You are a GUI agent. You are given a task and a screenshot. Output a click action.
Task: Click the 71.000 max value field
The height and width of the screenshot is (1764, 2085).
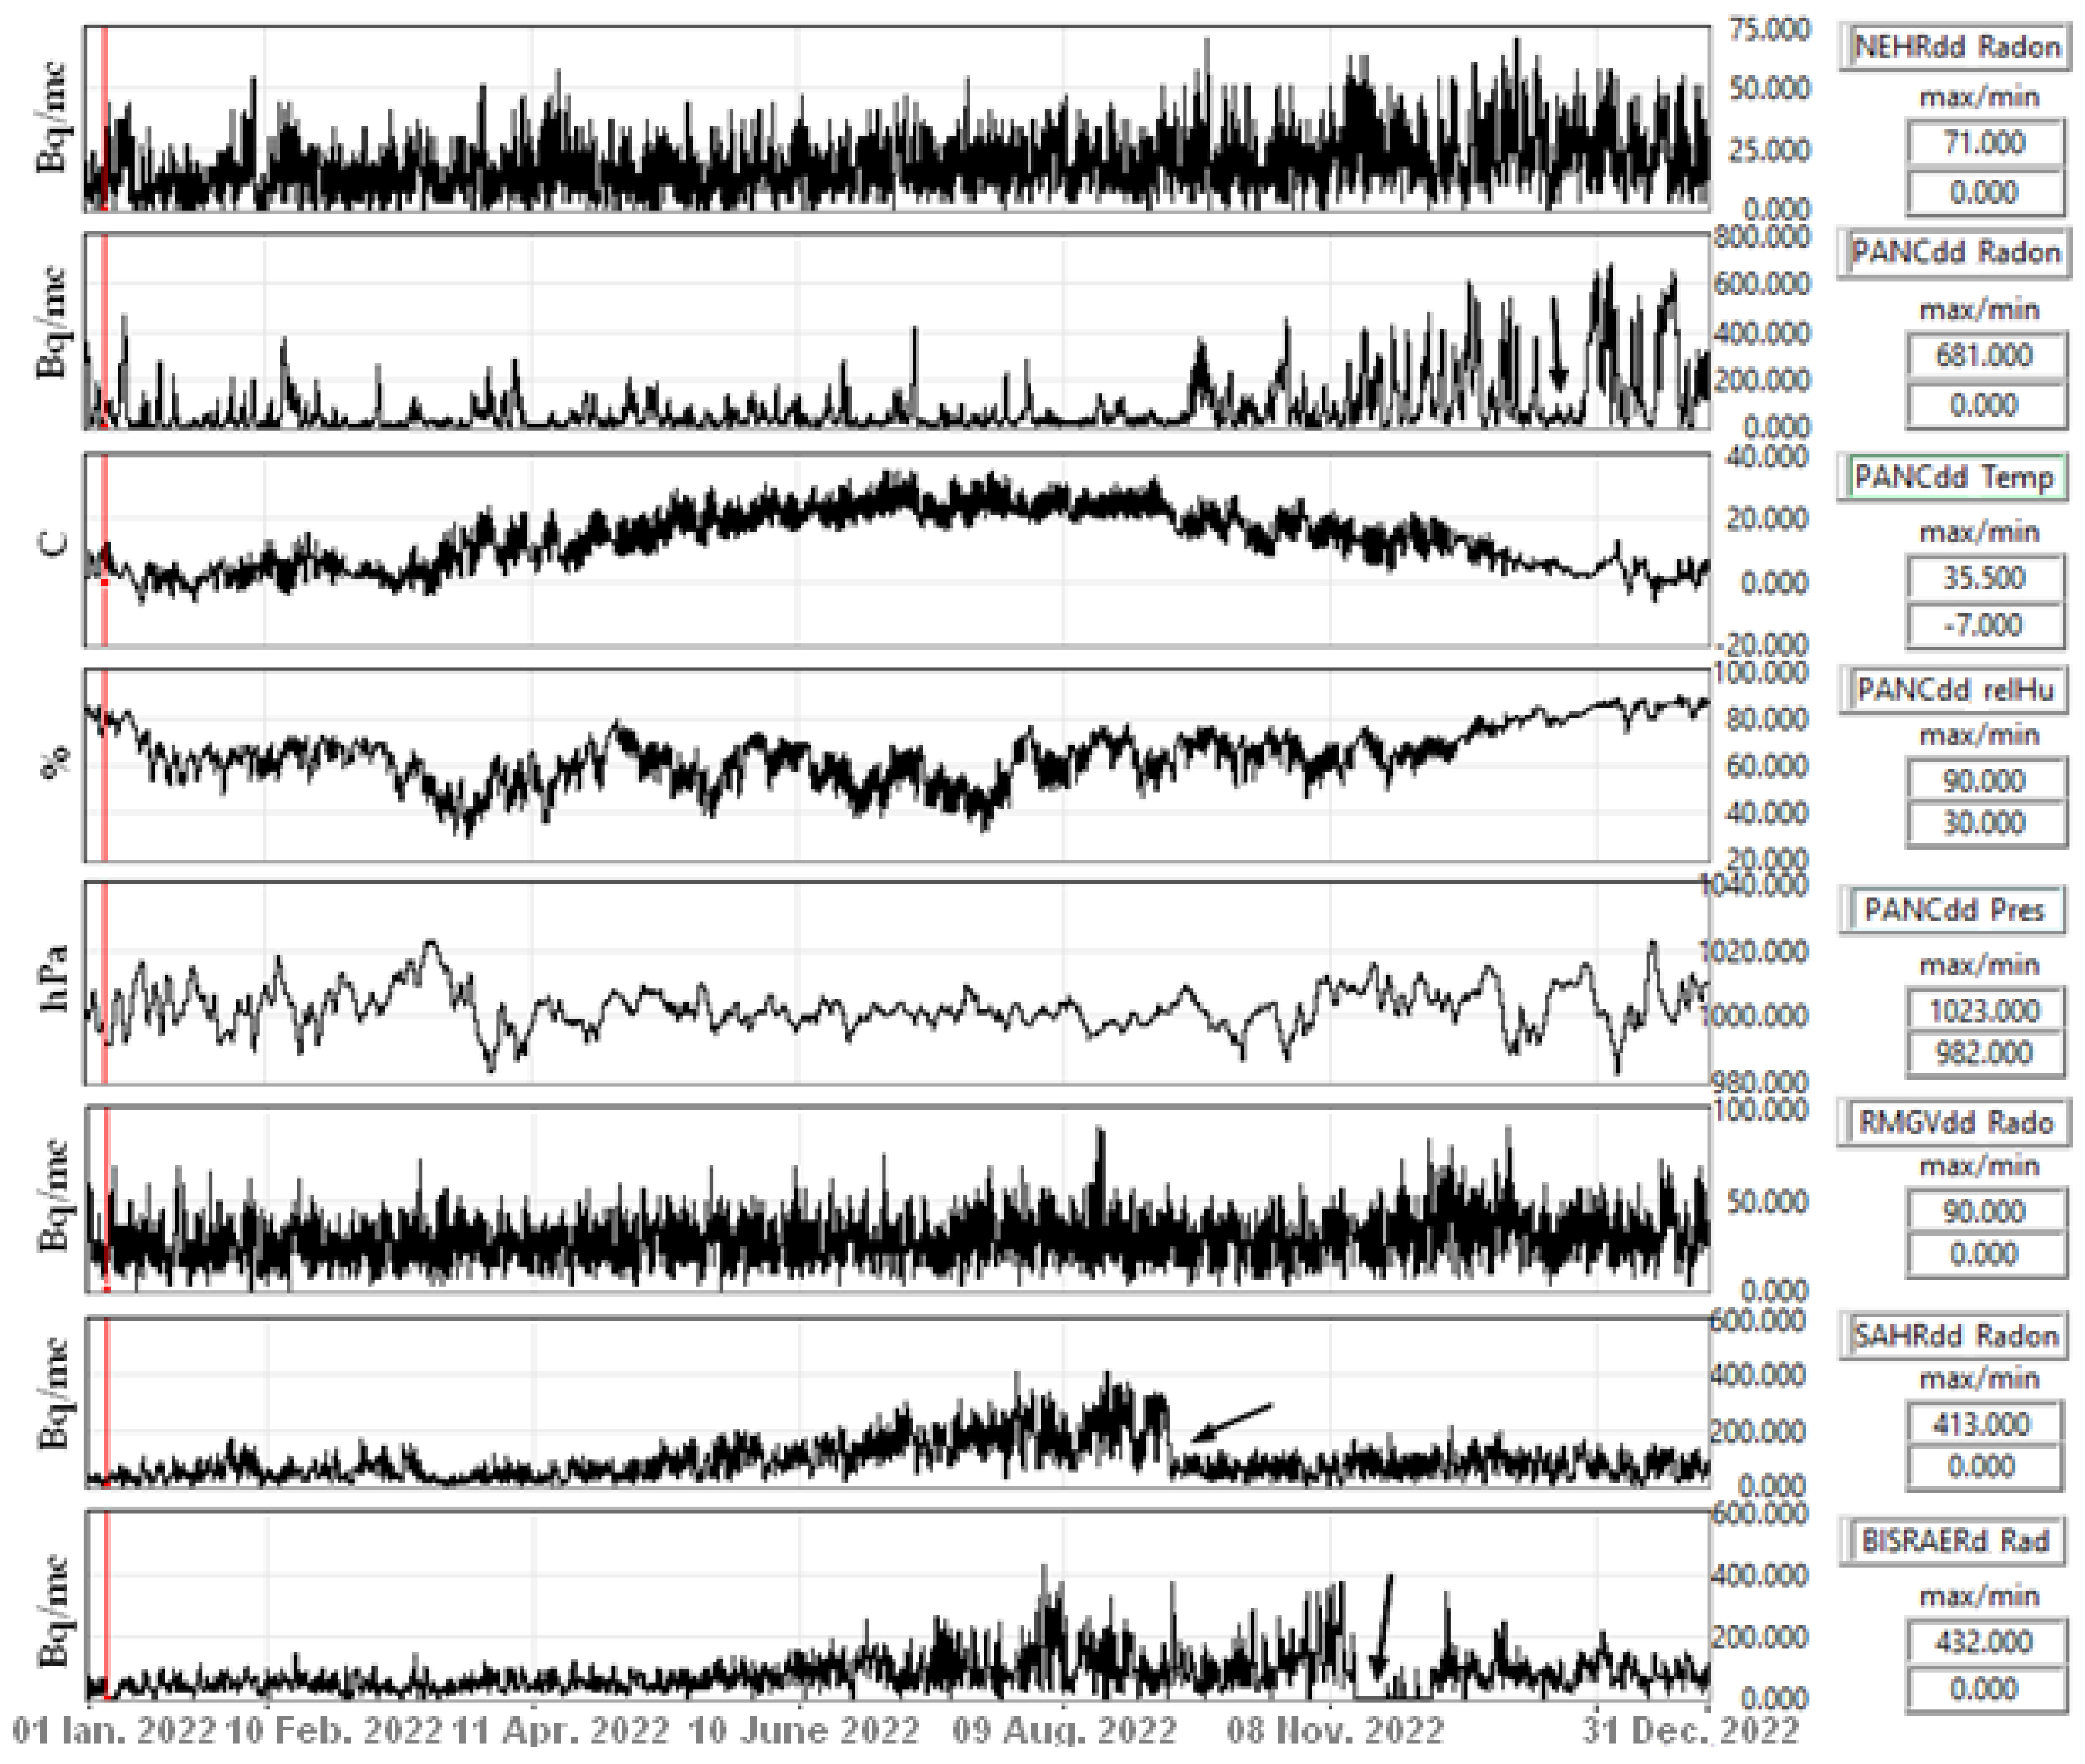[1984, 143]
